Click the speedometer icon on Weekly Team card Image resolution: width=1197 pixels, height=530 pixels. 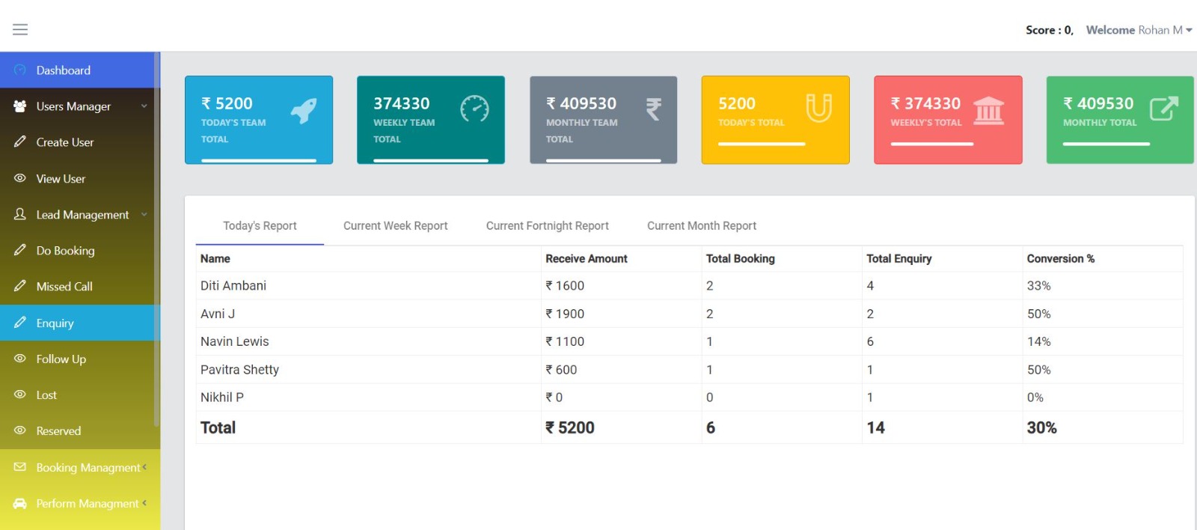[474, 109]
